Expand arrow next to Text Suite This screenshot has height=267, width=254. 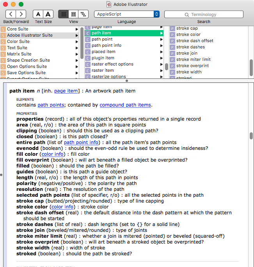coord(77,48)
